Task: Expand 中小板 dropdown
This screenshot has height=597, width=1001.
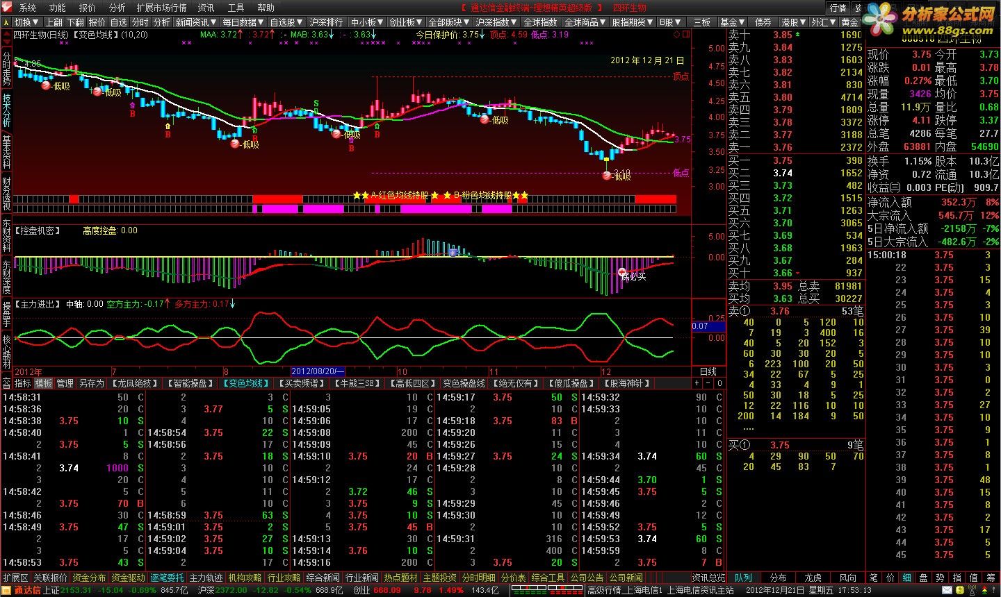Action: (x=366, y=22)
